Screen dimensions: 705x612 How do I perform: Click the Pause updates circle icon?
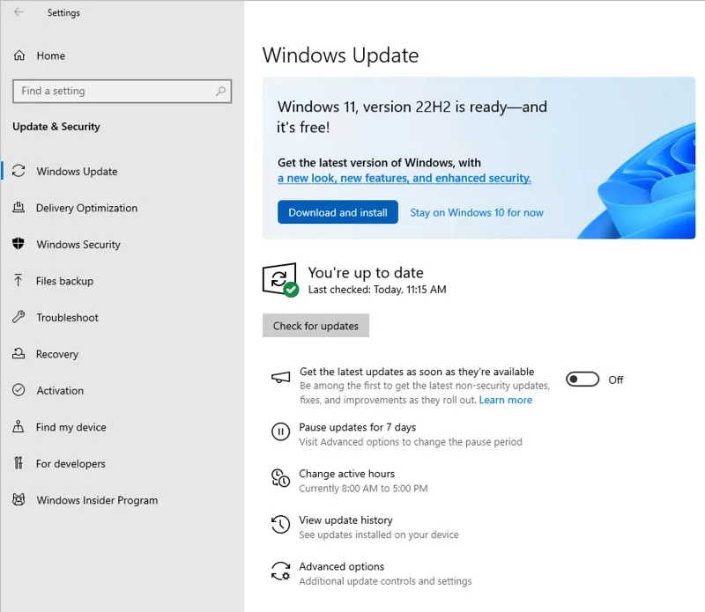click(x=280, y=431)
